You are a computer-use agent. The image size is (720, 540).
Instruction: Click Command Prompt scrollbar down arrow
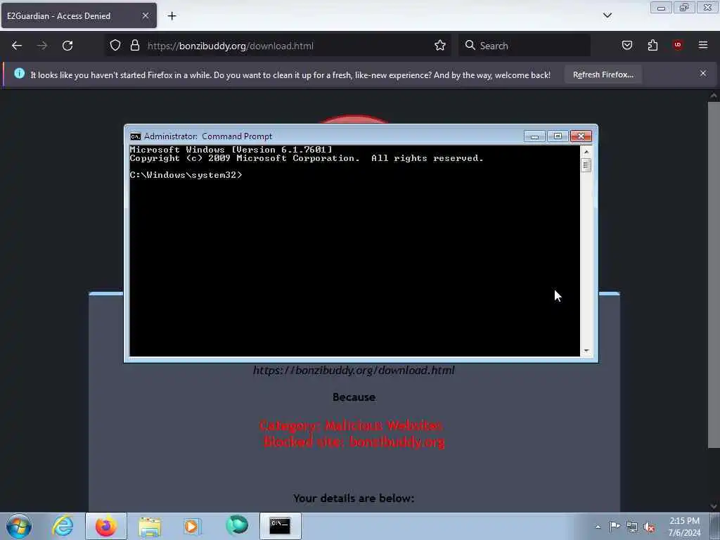tap(586, 351)
